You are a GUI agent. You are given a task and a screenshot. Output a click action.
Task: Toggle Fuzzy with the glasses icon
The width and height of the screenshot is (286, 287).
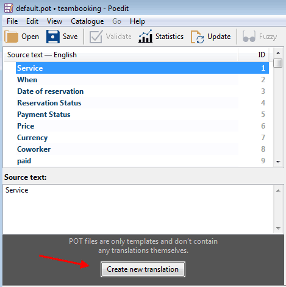coord(249,37)
